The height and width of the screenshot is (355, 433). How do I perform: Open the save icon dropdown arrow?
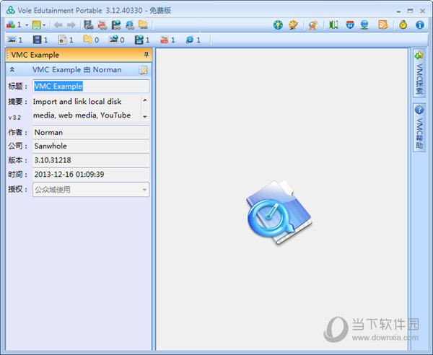(x=44, y=25)
